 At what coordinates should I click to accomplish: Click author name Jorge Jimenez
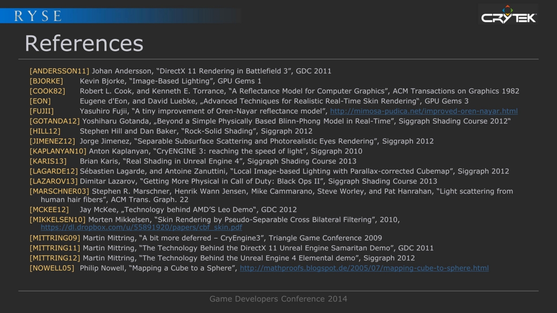coord(106,141)
